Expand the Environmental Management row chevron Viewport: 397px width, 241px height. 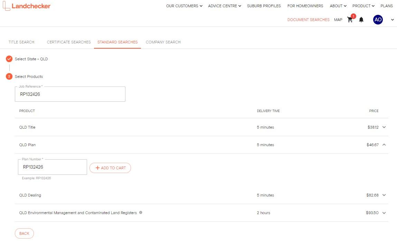384,213
